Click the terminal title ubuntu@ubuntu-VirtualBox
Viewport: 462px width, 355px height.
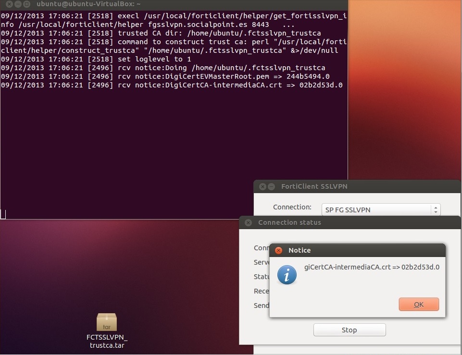[x=88, y=4]
